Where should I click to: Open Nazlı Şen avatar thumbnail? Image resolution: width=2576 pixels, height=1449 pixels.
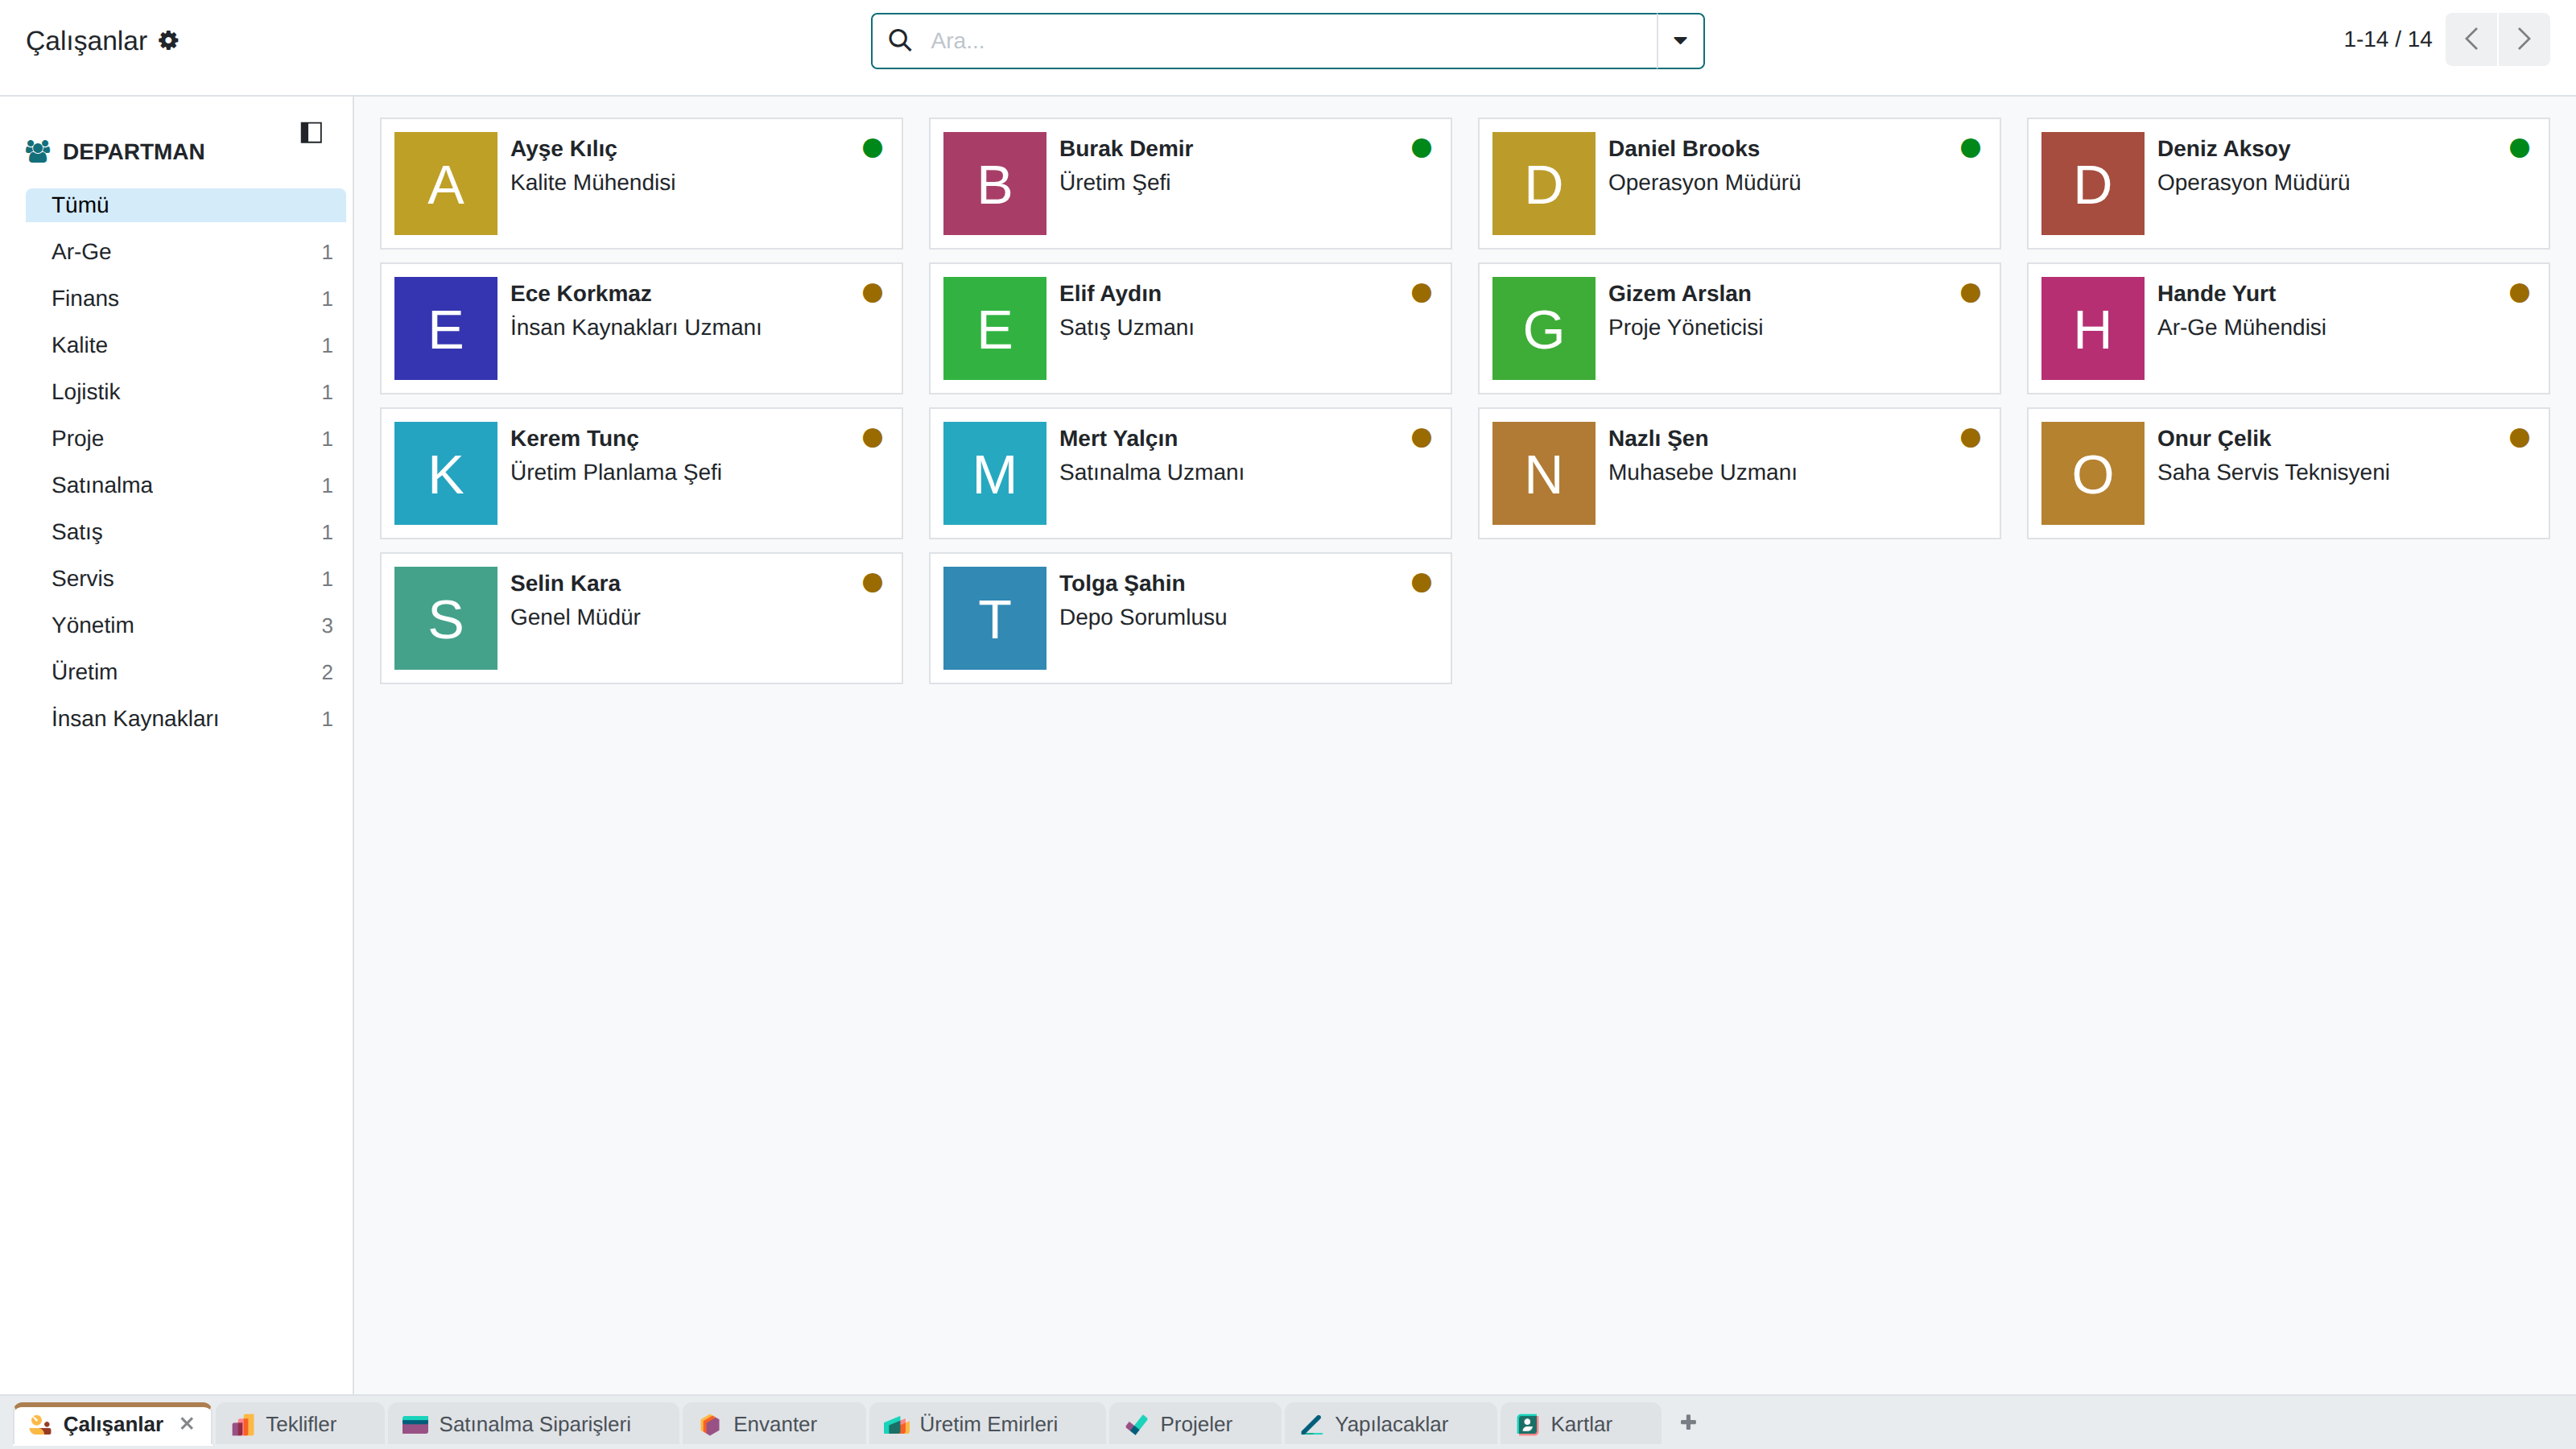1544,473
